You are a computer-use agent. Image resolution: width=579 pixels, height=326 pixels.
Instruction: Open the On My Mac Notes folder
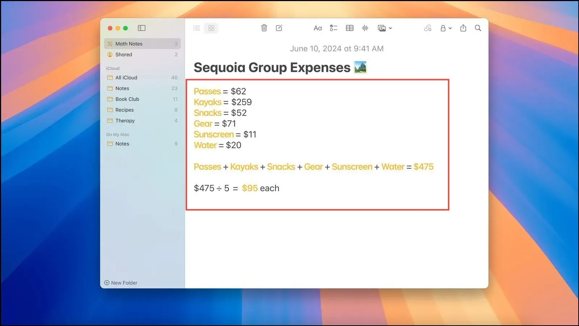[x=142, y=144]
